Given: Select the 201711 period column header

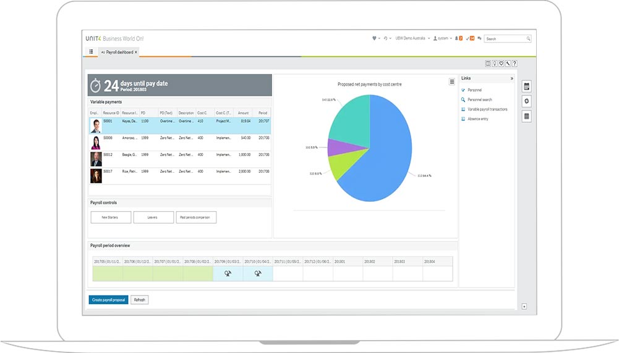Looking at the screenshot, I should tap(288, 262).
